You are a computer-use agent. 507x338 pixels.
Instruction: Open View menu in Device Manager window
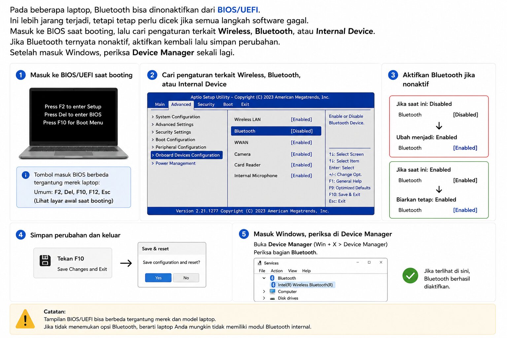pyautogui.click(x=292, y=271)
